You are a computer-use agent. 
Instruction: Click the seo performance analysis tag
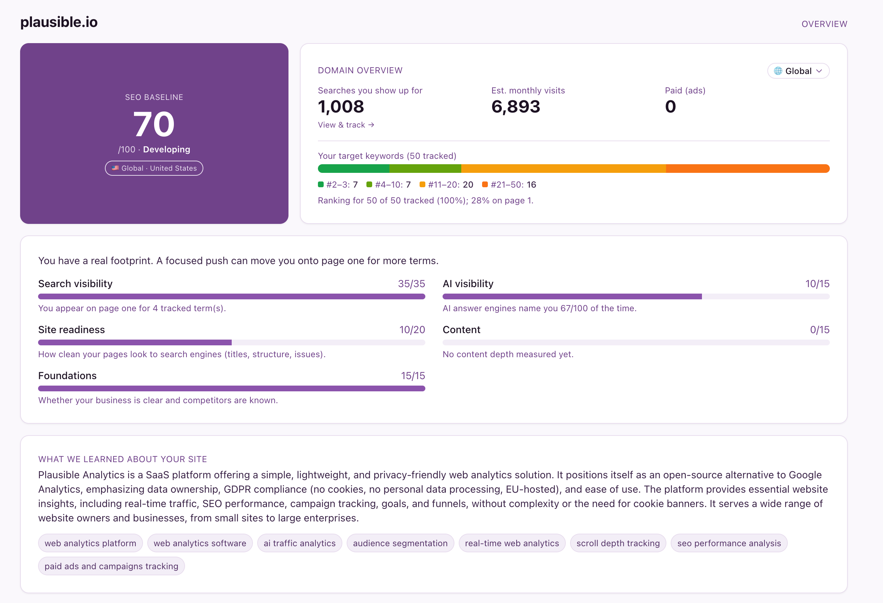729,543
